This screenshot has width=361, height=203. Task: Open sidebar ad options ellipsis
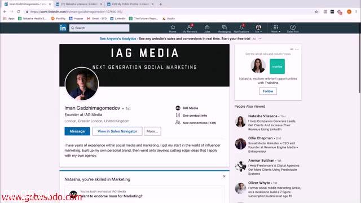coord(297,49)
